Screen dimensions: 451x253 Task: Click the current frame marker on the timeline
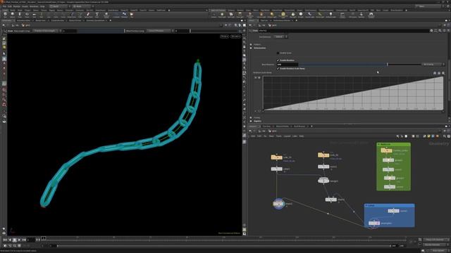click(43, 238)
